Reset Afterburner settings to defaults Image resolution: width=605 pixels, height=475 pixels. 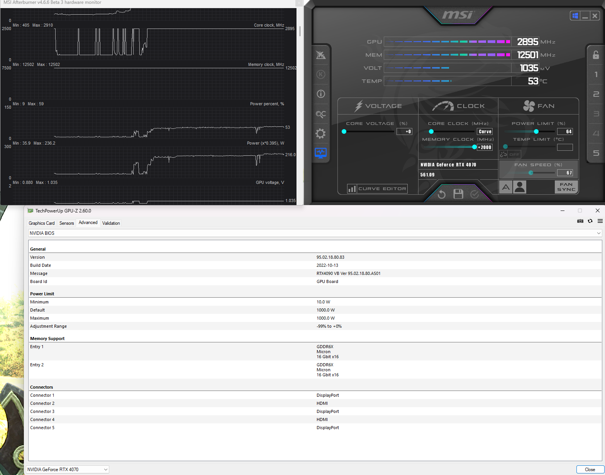coord(442,194)
